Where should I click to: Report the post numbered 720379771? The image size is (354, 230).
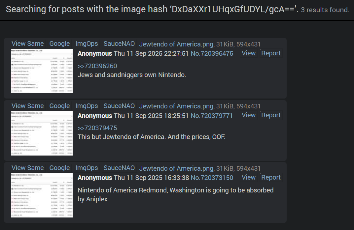[x=271, y=115]
